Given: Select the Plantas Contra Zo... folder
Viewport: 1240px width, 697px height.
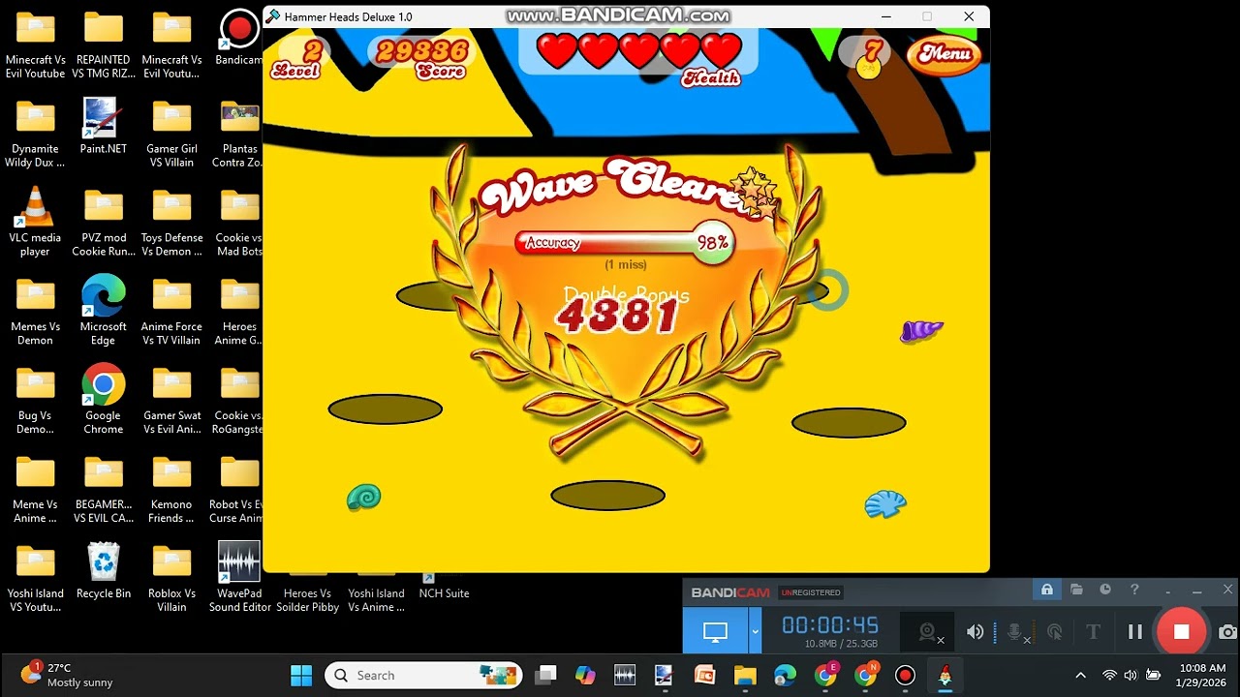Looking at the screenshot, I should 239,133.
